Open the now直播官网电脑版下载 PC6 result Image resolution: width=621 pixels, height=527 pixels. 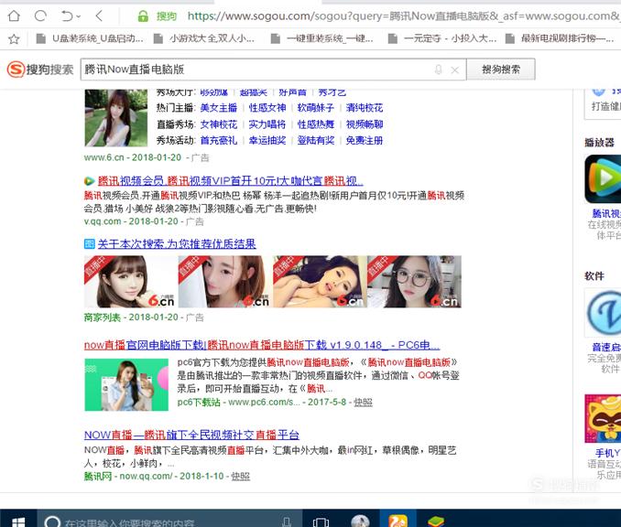click(x=262, y=345)
